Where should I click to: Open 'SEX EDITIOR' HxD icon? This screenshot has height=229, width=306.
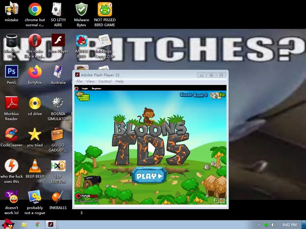(58, 165)
